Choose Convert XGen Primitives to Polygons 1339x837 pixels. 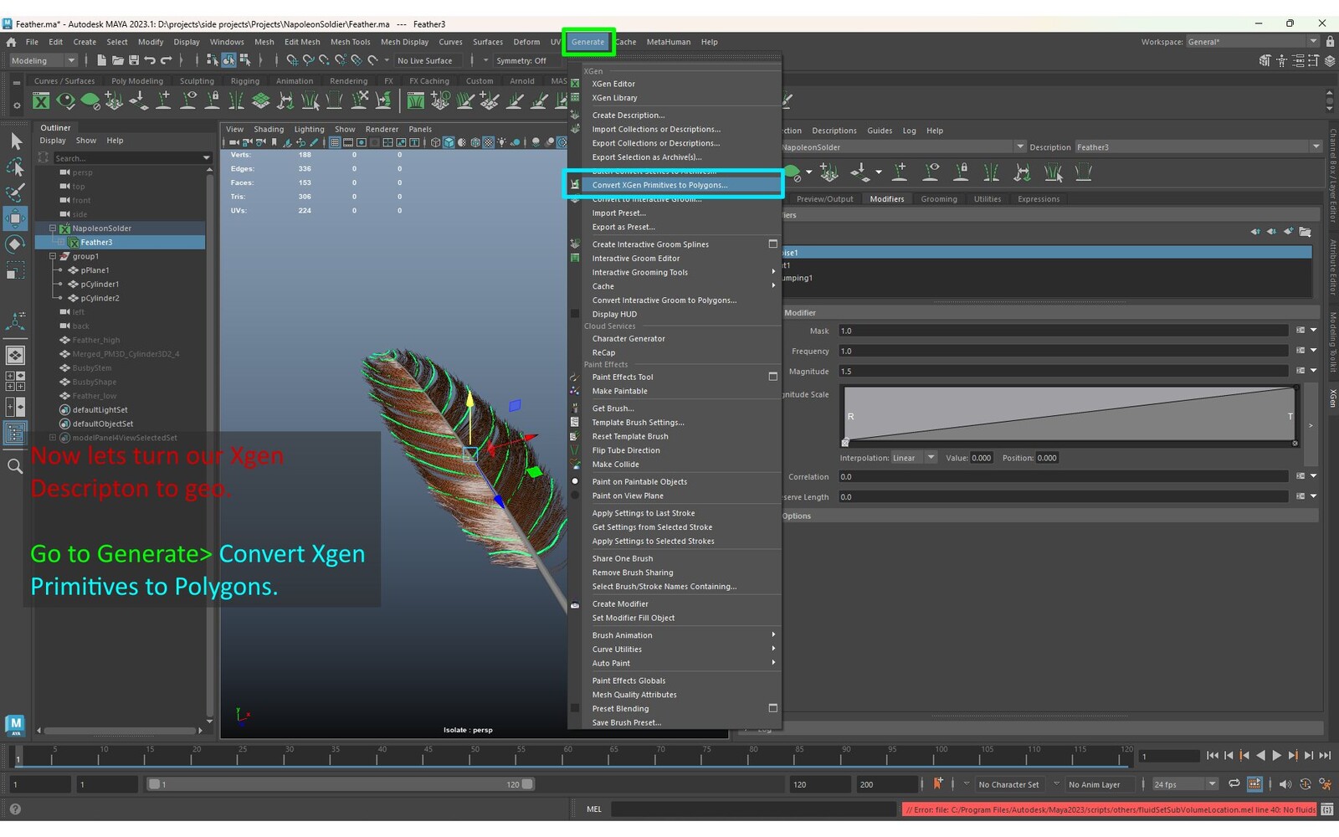click(x=659, y=185)
